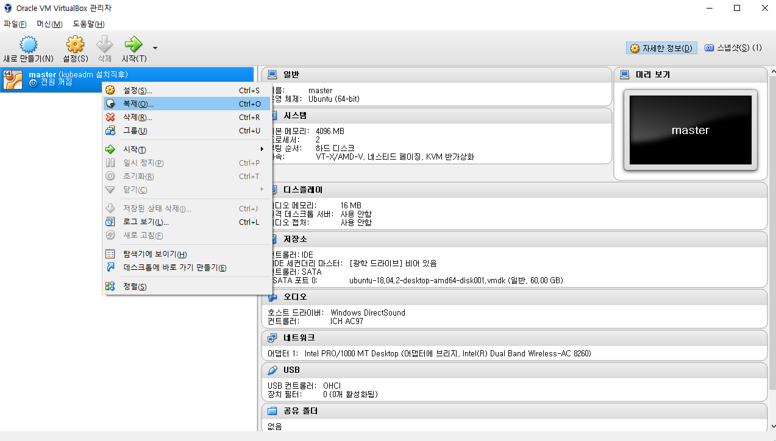Click the ubuntu-18.04.2-desktop-amd64-disk001.vmdk entry
Screen dimensions: 776x441
(x=455, y=281)
